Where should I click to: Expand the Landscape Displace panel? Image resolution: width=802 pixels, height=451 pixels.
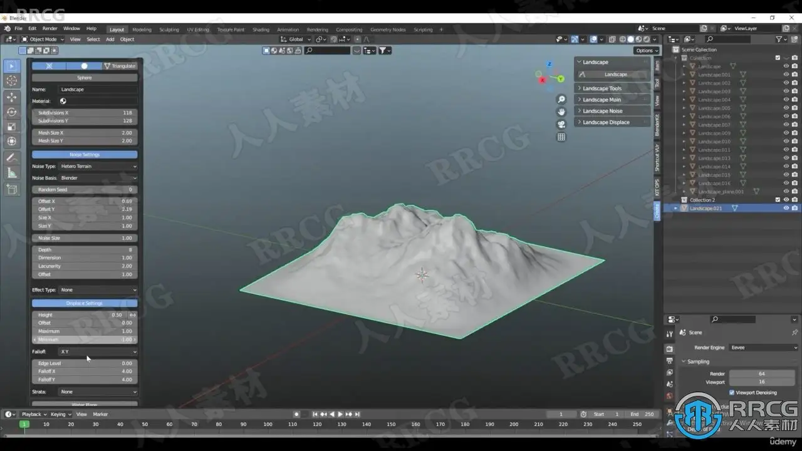[612, 122]
